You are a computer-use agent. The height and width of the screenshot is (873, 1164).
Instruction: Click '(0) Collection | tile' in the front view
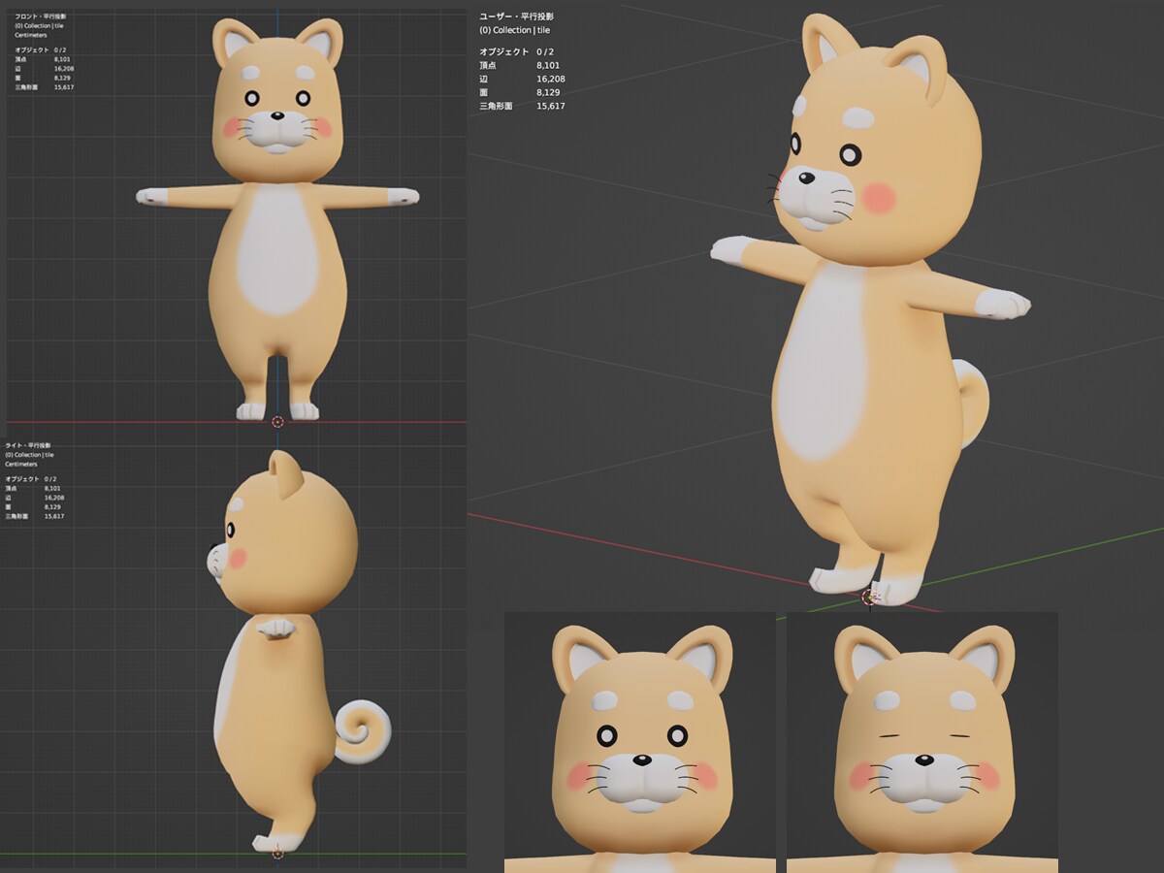[x=39, y=25]
